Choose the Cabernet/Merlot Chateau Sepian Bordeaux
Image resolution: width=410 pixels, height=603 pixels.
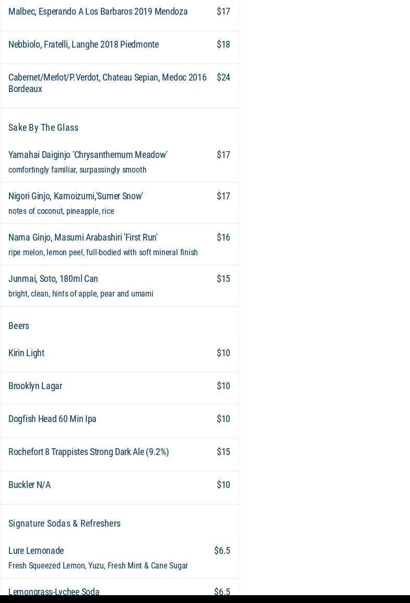point(107,83)
